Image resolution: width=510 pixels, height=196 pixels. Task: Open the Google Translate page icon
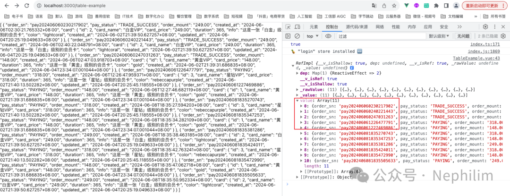[374, 6]
